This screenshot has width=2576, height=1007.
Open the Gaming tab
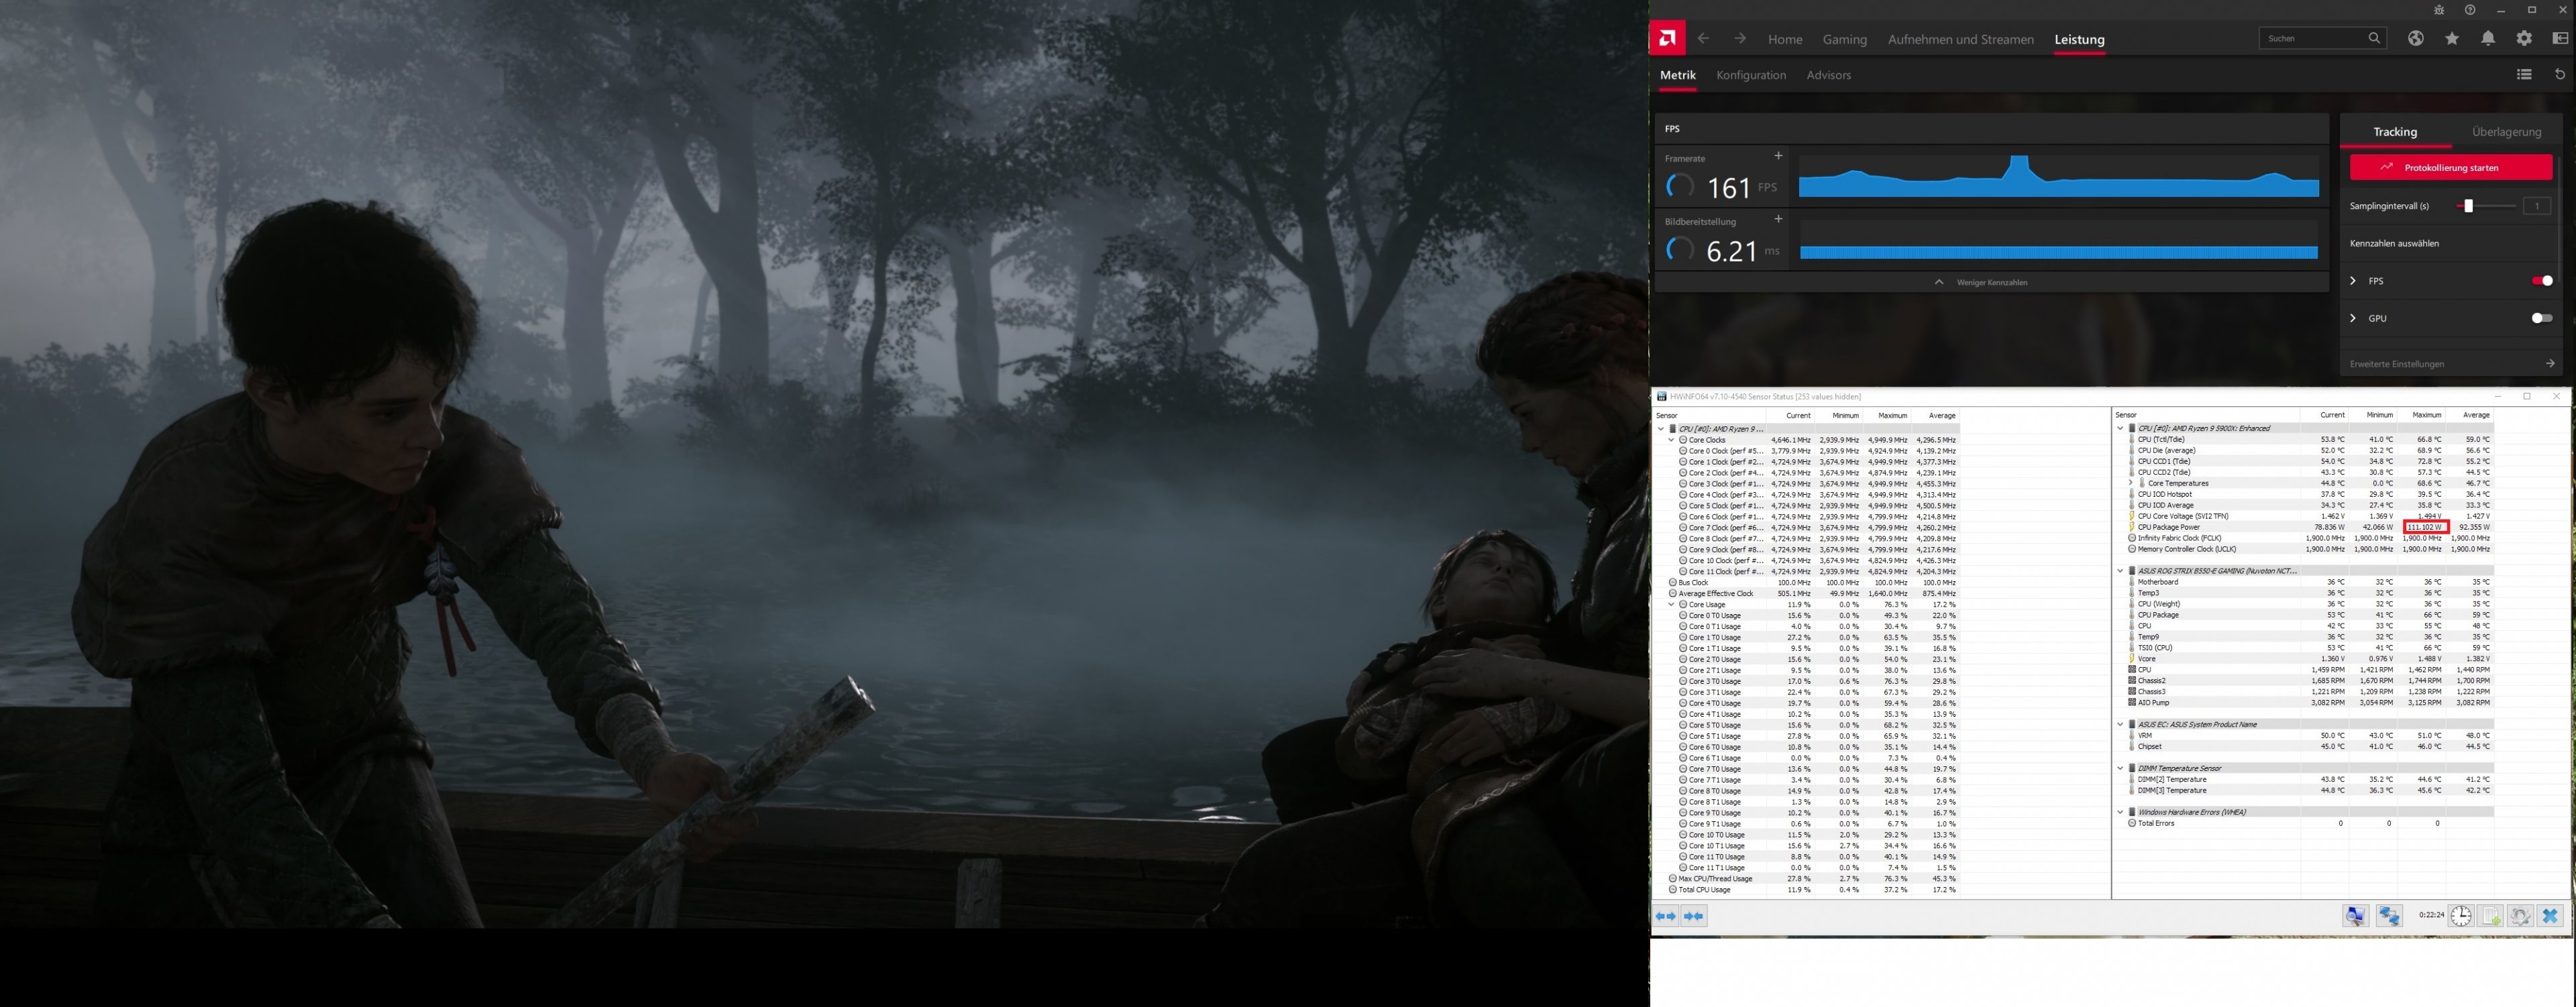pos(1844,39)
